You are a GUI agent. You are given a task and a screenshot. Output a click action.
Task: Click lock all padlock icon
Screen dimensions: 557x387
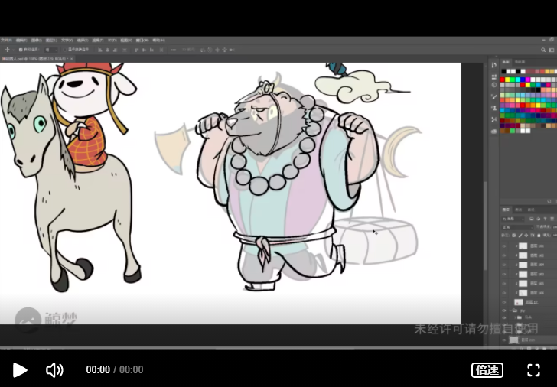click(539, 236)
